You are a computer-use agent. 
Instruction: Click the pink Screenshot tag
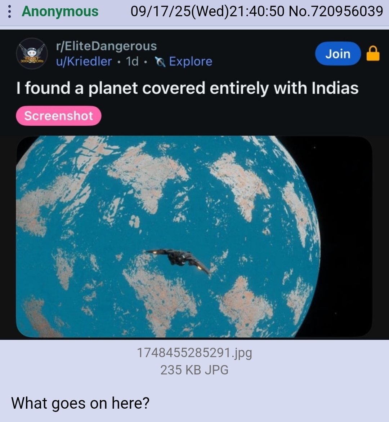pyautogui.click(x=59, y=116)
